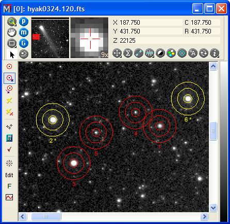This screenshot has width=230, height=224.
Task: Click the black-white contrast icon
Action: point(160,53)
